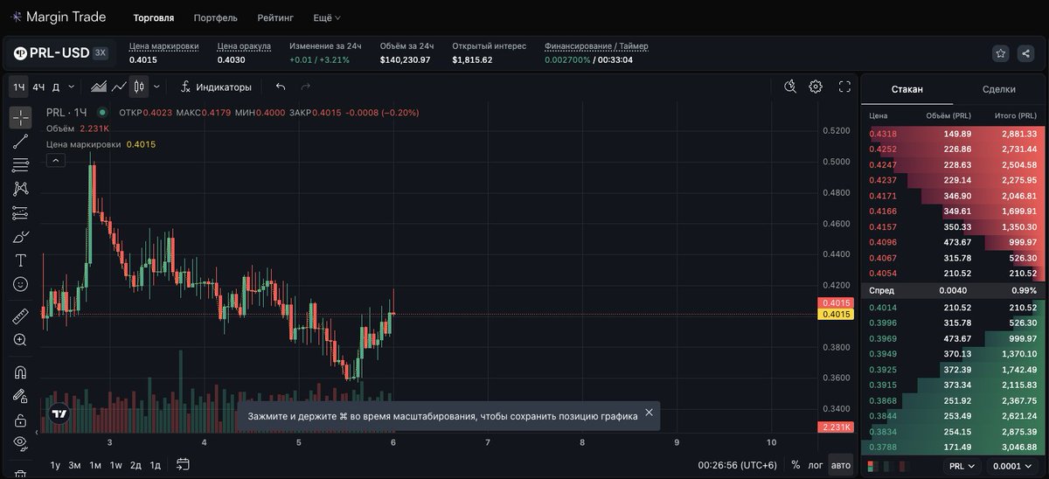Select the crosshair cursor tool

[x=20, y=117]
